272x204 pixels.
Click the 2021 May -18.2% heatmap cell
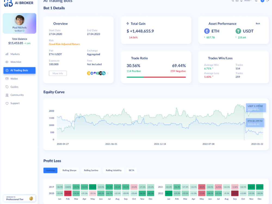[202, 187]
